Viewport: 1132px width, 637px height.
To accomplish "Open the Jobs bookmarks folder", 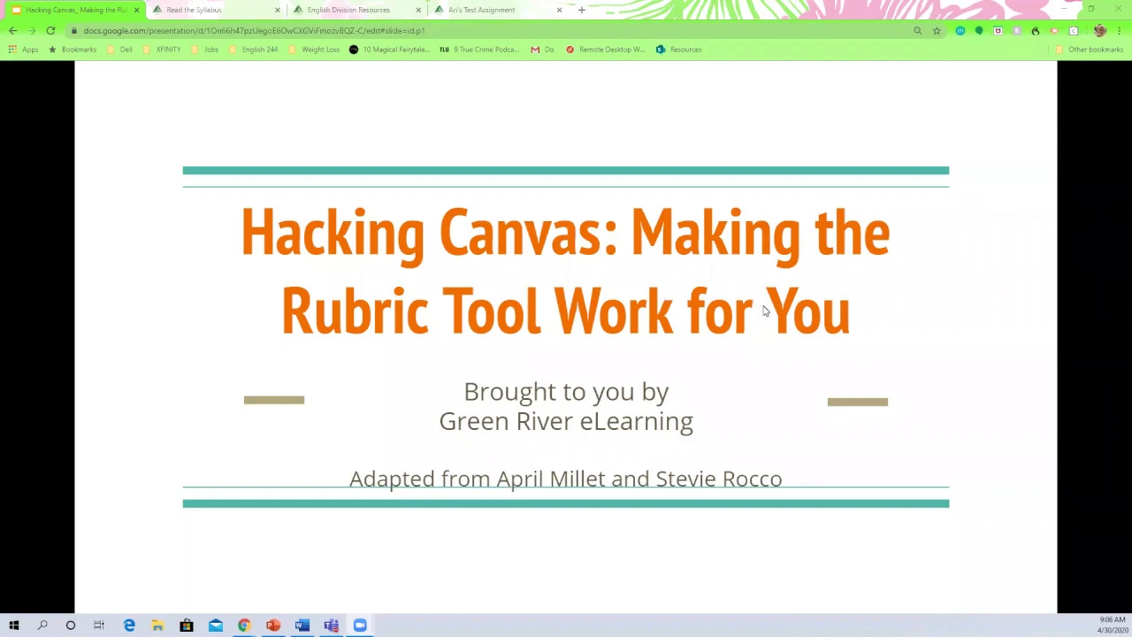I will (x=204, y=50).
